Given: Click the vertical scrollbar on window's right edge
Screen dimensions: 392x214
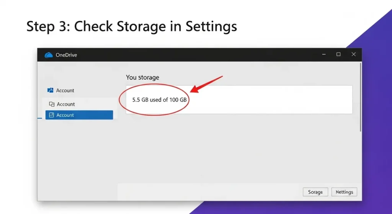Looking at the screenshot, I should (361, 98).
